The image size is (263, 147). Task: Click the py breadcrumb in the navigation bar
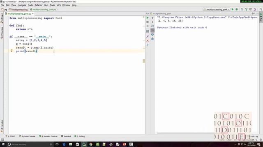coord(5,9)
